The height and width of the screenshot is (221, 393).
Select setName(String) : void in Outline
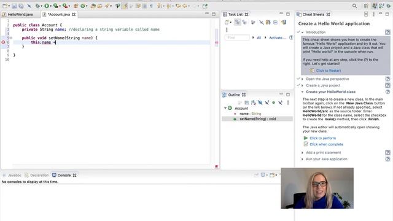point(258,119)
